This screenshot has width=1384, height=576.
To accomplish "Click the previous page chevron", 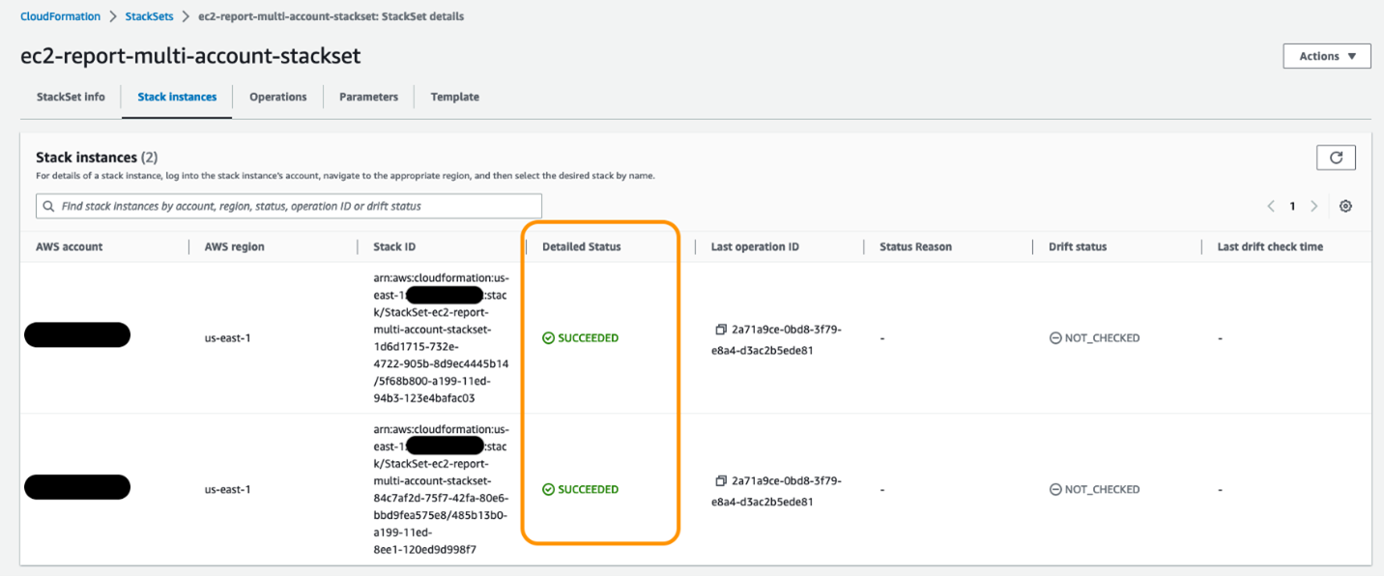I will [x=1271, y=206].
